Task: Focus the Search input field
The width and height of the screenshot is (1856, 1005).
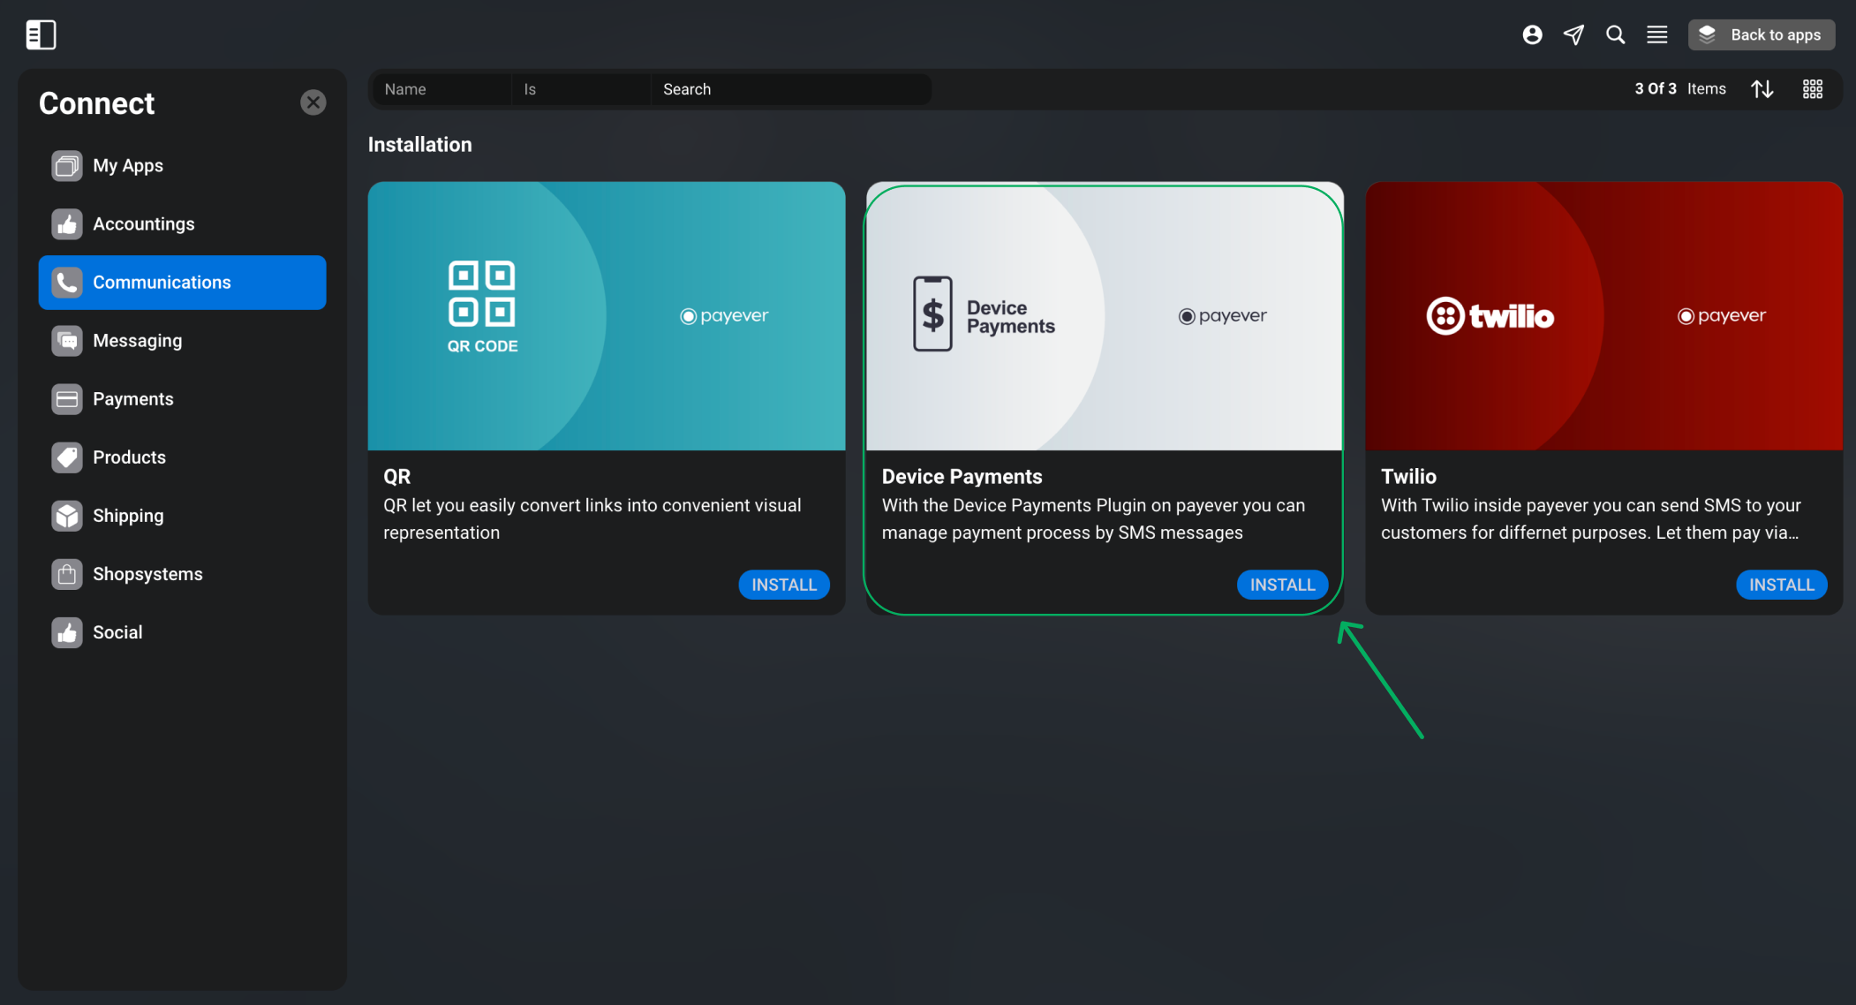Action: (x=791, y=89)
